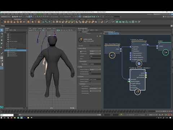Open the first dropdown in the scatter parameter panel

click(x=95, y=51)
